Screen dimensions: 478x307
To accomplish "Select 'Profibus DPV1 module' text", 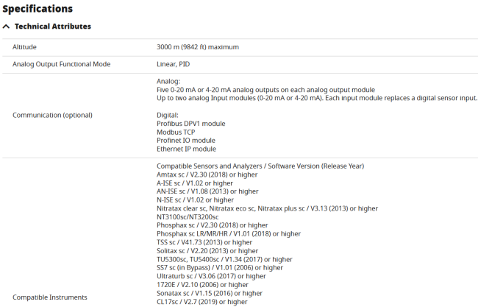I will (x=191, y=124).
